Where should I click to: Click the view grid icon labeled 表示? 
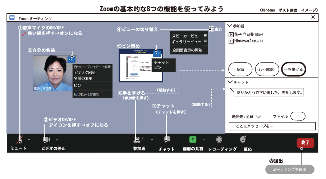211,28
